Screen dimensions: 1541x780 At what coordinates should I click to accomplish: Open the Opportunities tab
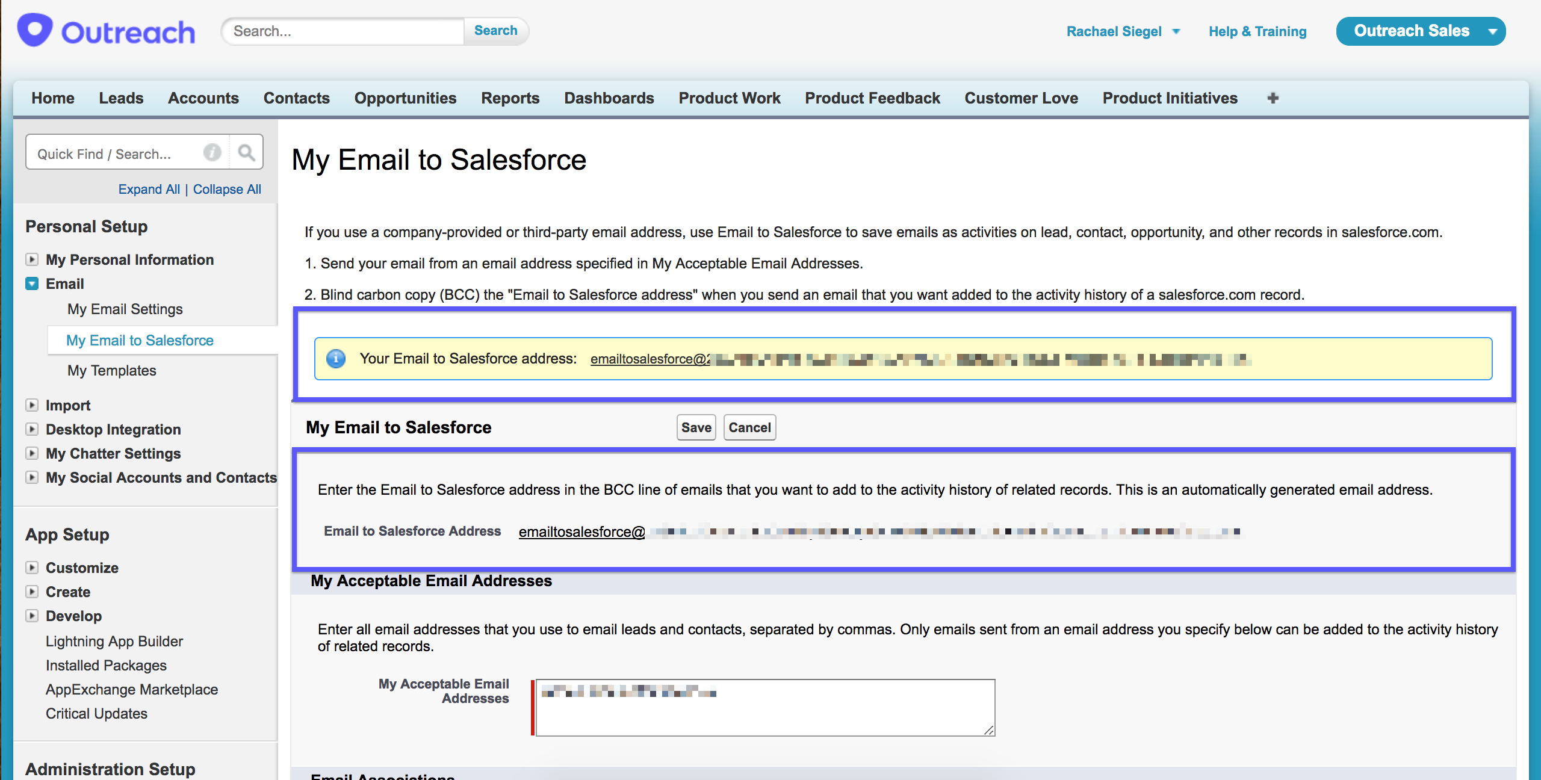click(405, 98)
